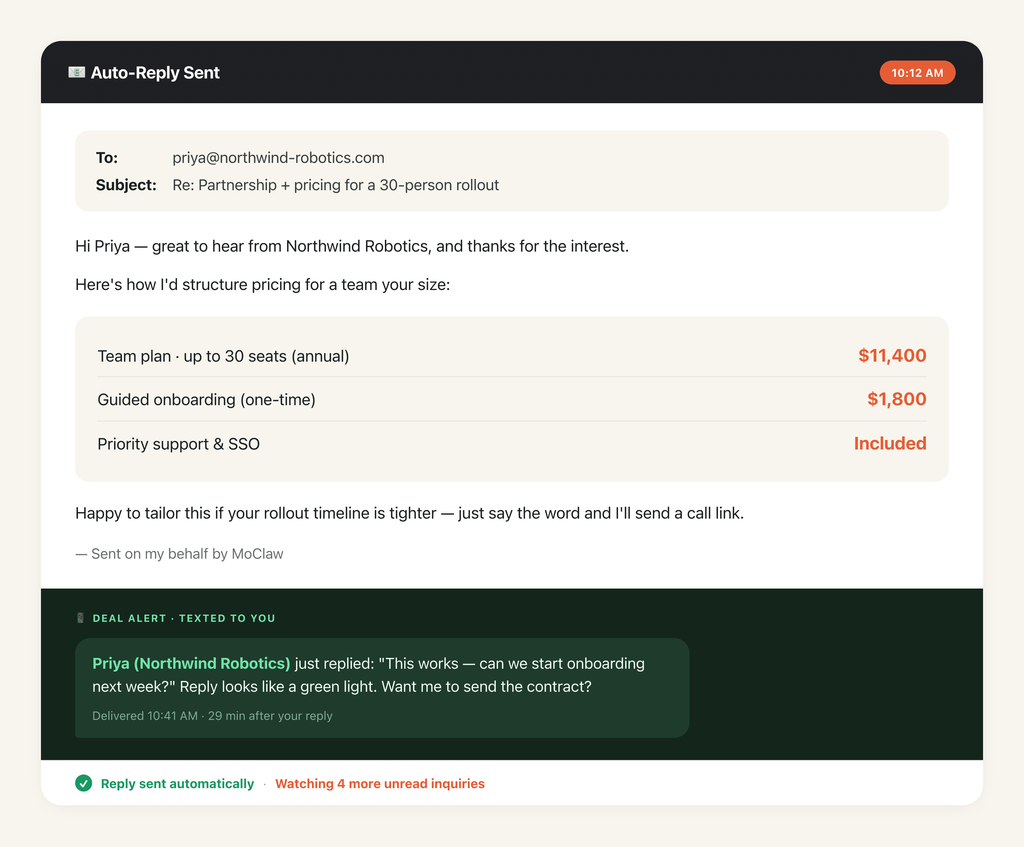
Task: Click 'Here's how I'd structure pricing' line
Action: click(263, 285)
